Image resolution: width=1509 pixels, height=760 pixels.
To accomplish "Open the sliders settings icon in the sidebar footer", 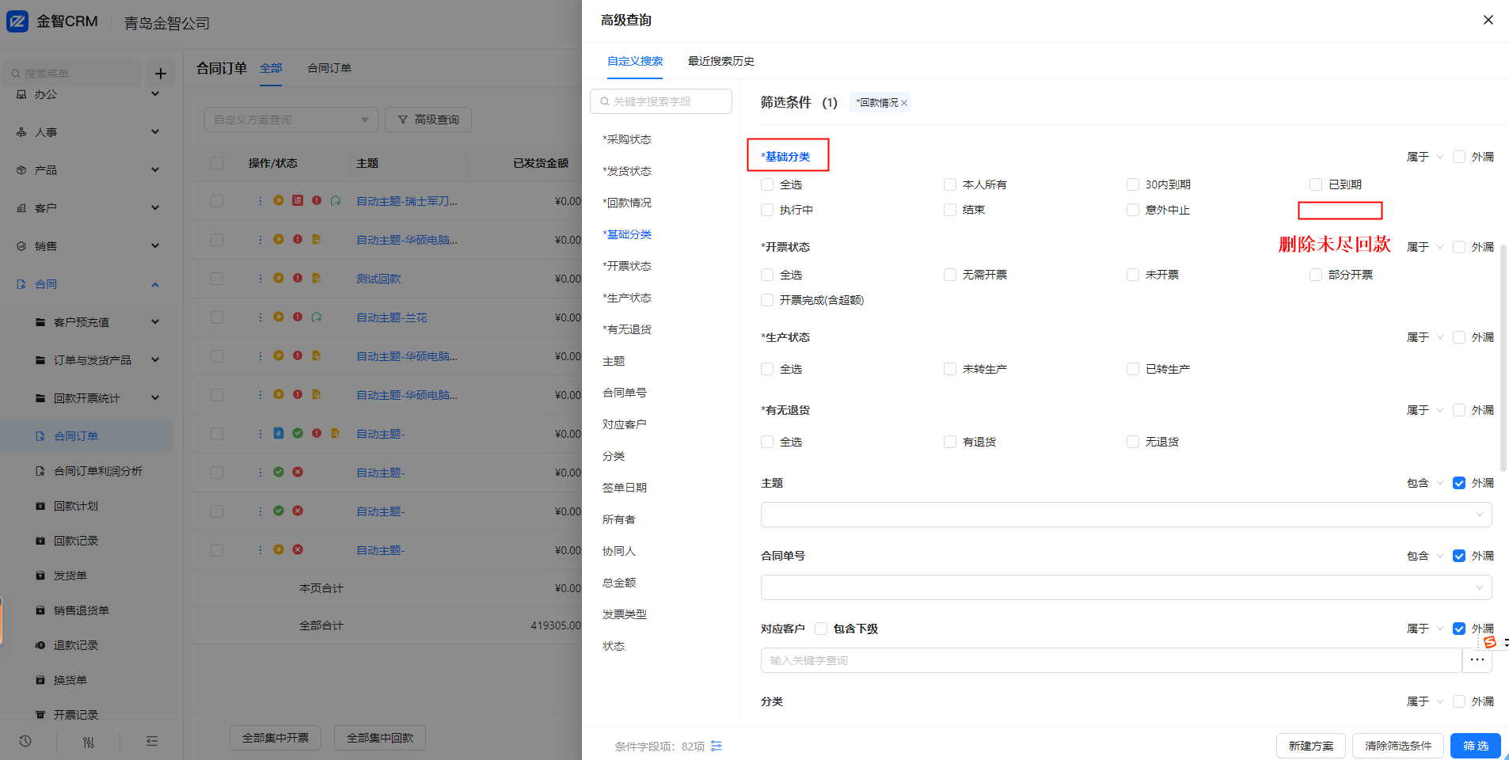I will (89, 741).
